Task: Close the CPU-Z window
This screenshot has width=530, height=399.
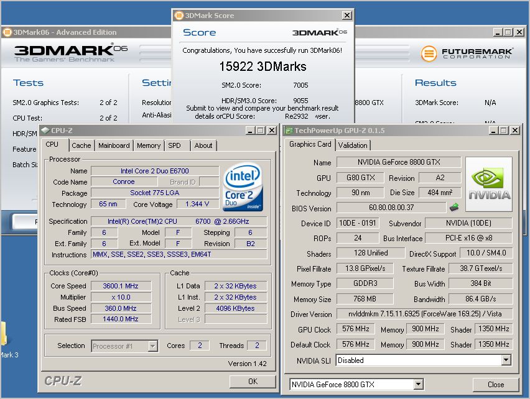Action: point(272,131)
